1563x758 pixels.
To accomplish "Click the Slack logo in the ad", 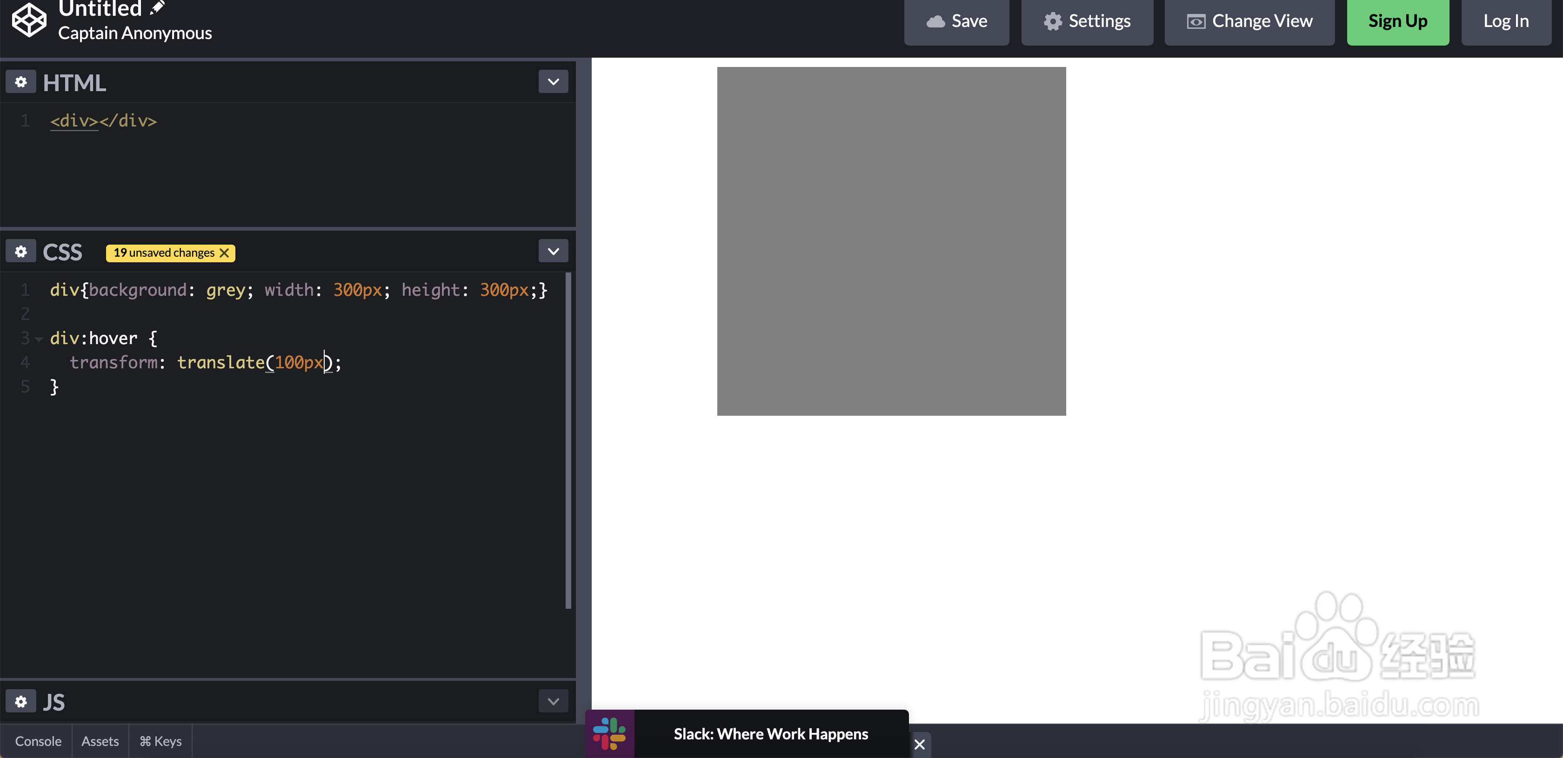I will coord(610,734).
